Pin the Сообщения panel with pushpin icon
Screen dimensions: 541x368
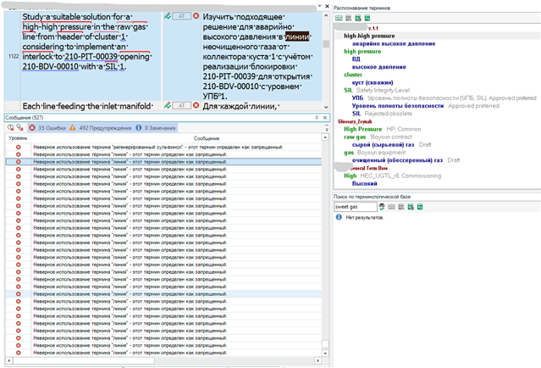[317, 118]
